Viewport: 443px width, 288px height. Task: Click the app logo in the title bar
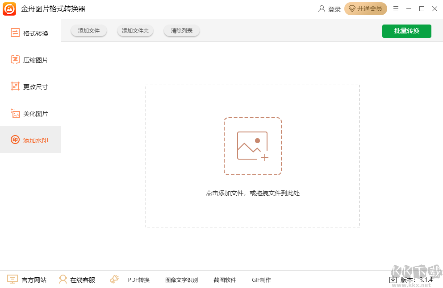click(x=10, y=8)
